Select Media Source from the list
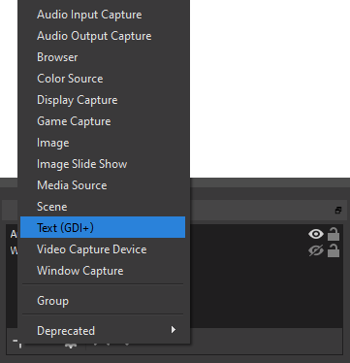The height and width of the screenshot is (363, 350). 103,185
